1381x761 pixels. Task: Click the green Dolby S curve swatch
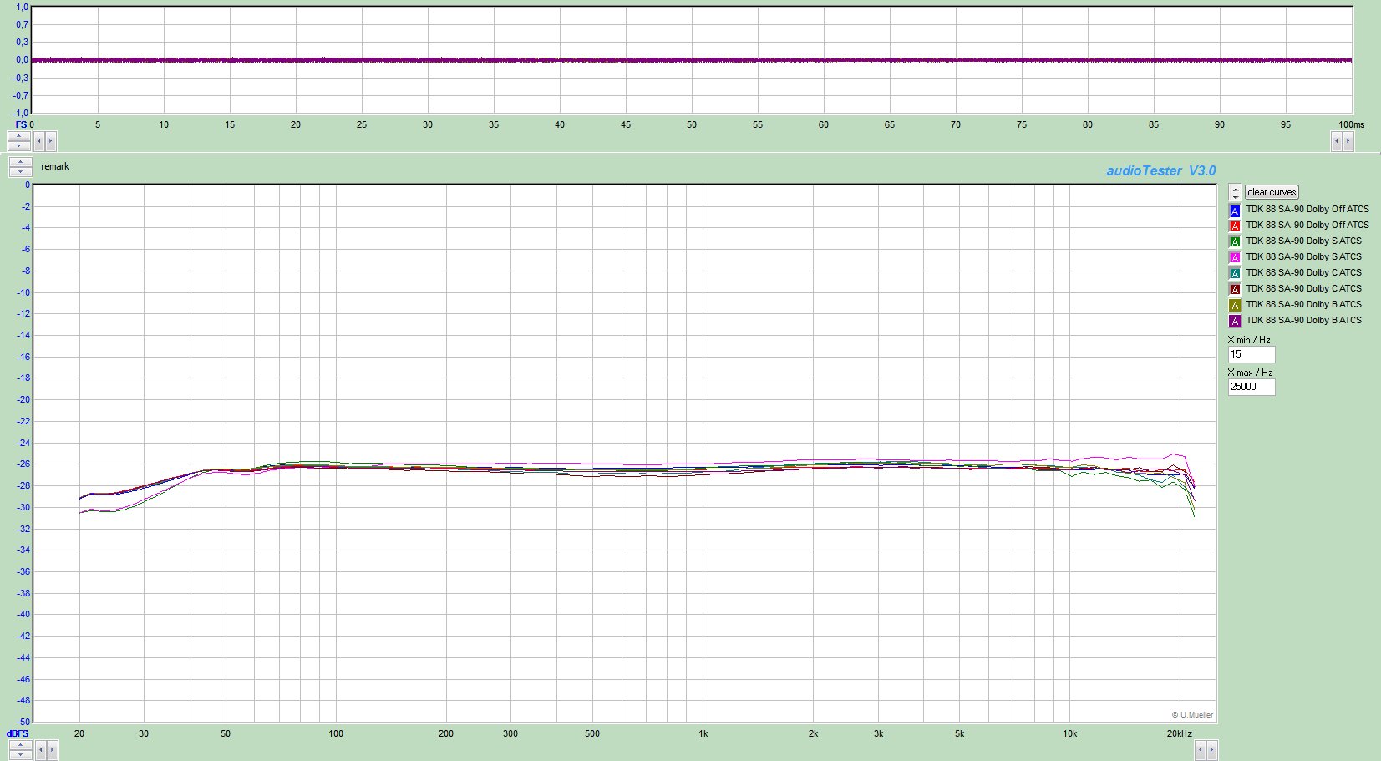click(x=1235, y=242)
